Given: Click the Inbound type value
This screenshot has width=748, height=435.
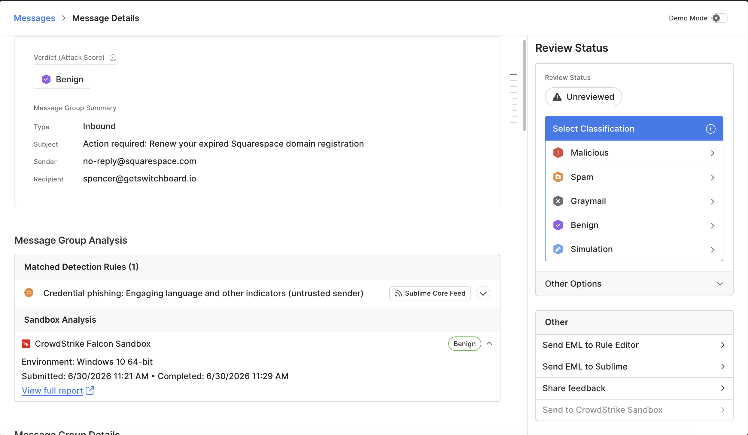Looking at the screenshot, I should pos(99,126).
